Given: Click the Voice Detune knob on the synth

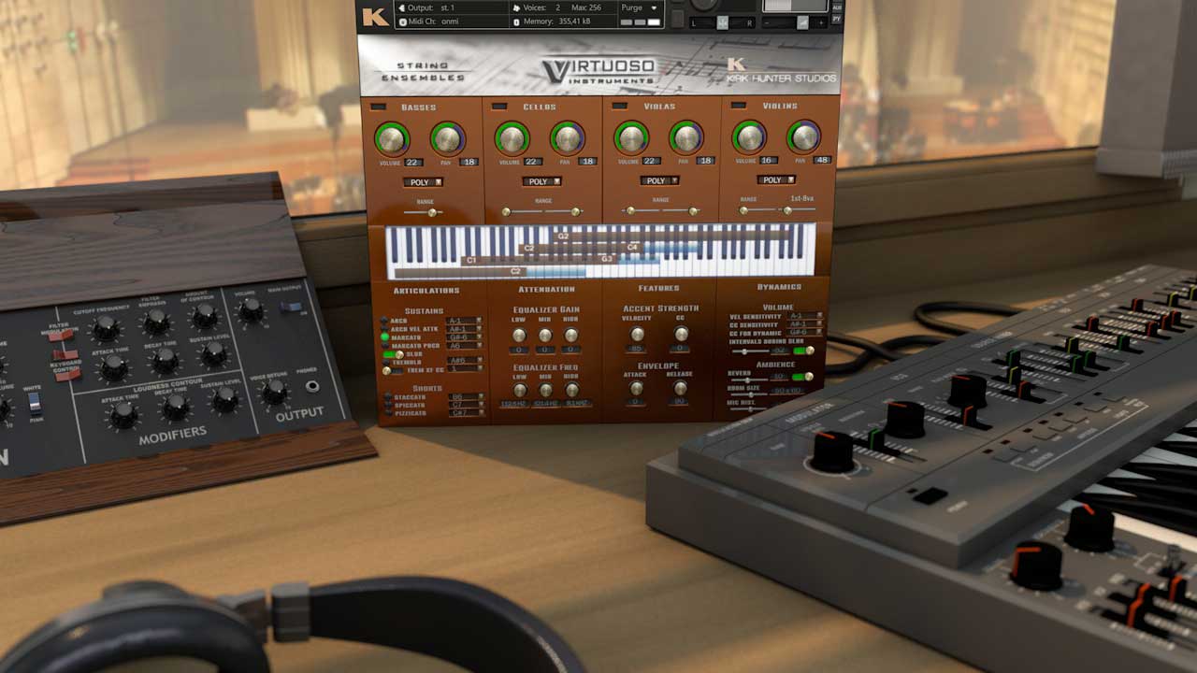Looking at the screenshot, I should [274, 392].
